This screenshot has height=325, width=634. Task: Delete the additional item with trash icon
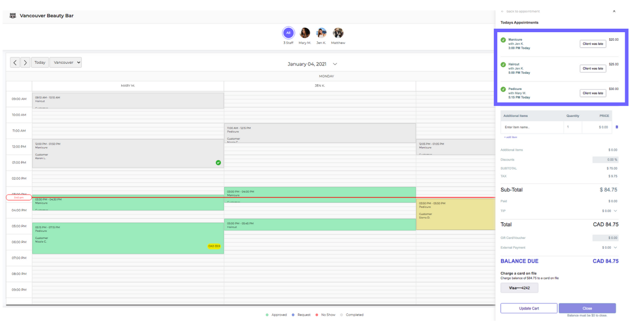(617, 127)
